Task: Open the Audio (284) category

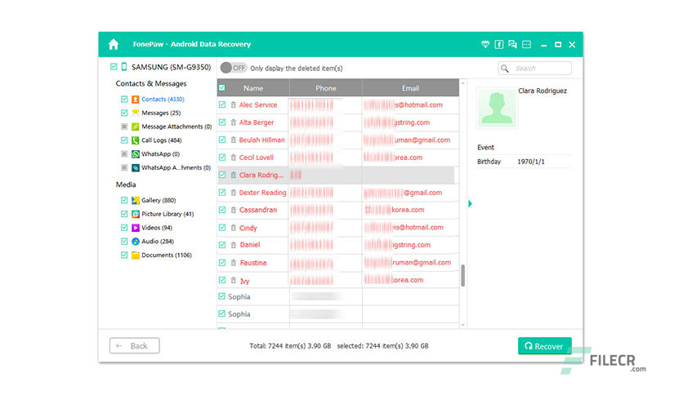Action: [x=158, y=242]
